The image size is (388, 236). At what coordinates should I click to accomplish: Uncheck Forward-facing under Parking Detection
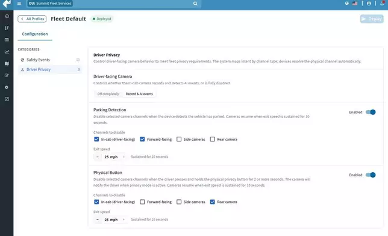pyautogui.click(x=142, y=139)
